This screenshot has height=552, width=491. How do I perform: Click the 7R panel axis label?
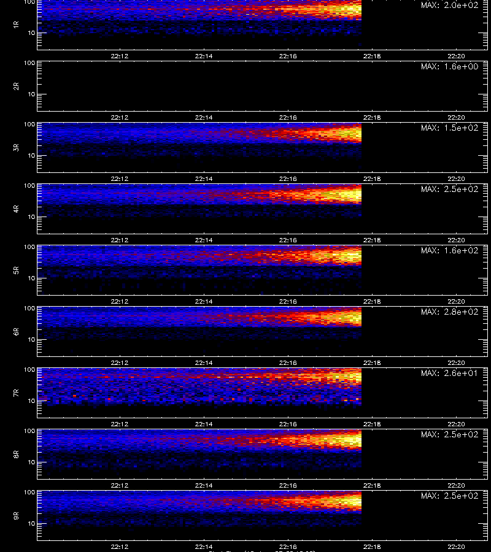point(16,393)
